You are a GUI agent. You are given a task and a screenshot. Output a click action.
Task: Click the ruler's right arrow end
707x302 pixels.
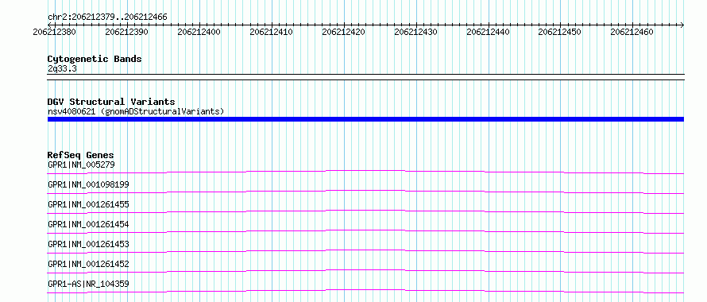coord(682,25)
